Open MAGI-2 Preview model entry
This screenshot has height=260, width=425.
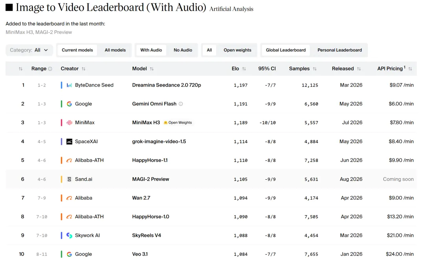(150, 179)
